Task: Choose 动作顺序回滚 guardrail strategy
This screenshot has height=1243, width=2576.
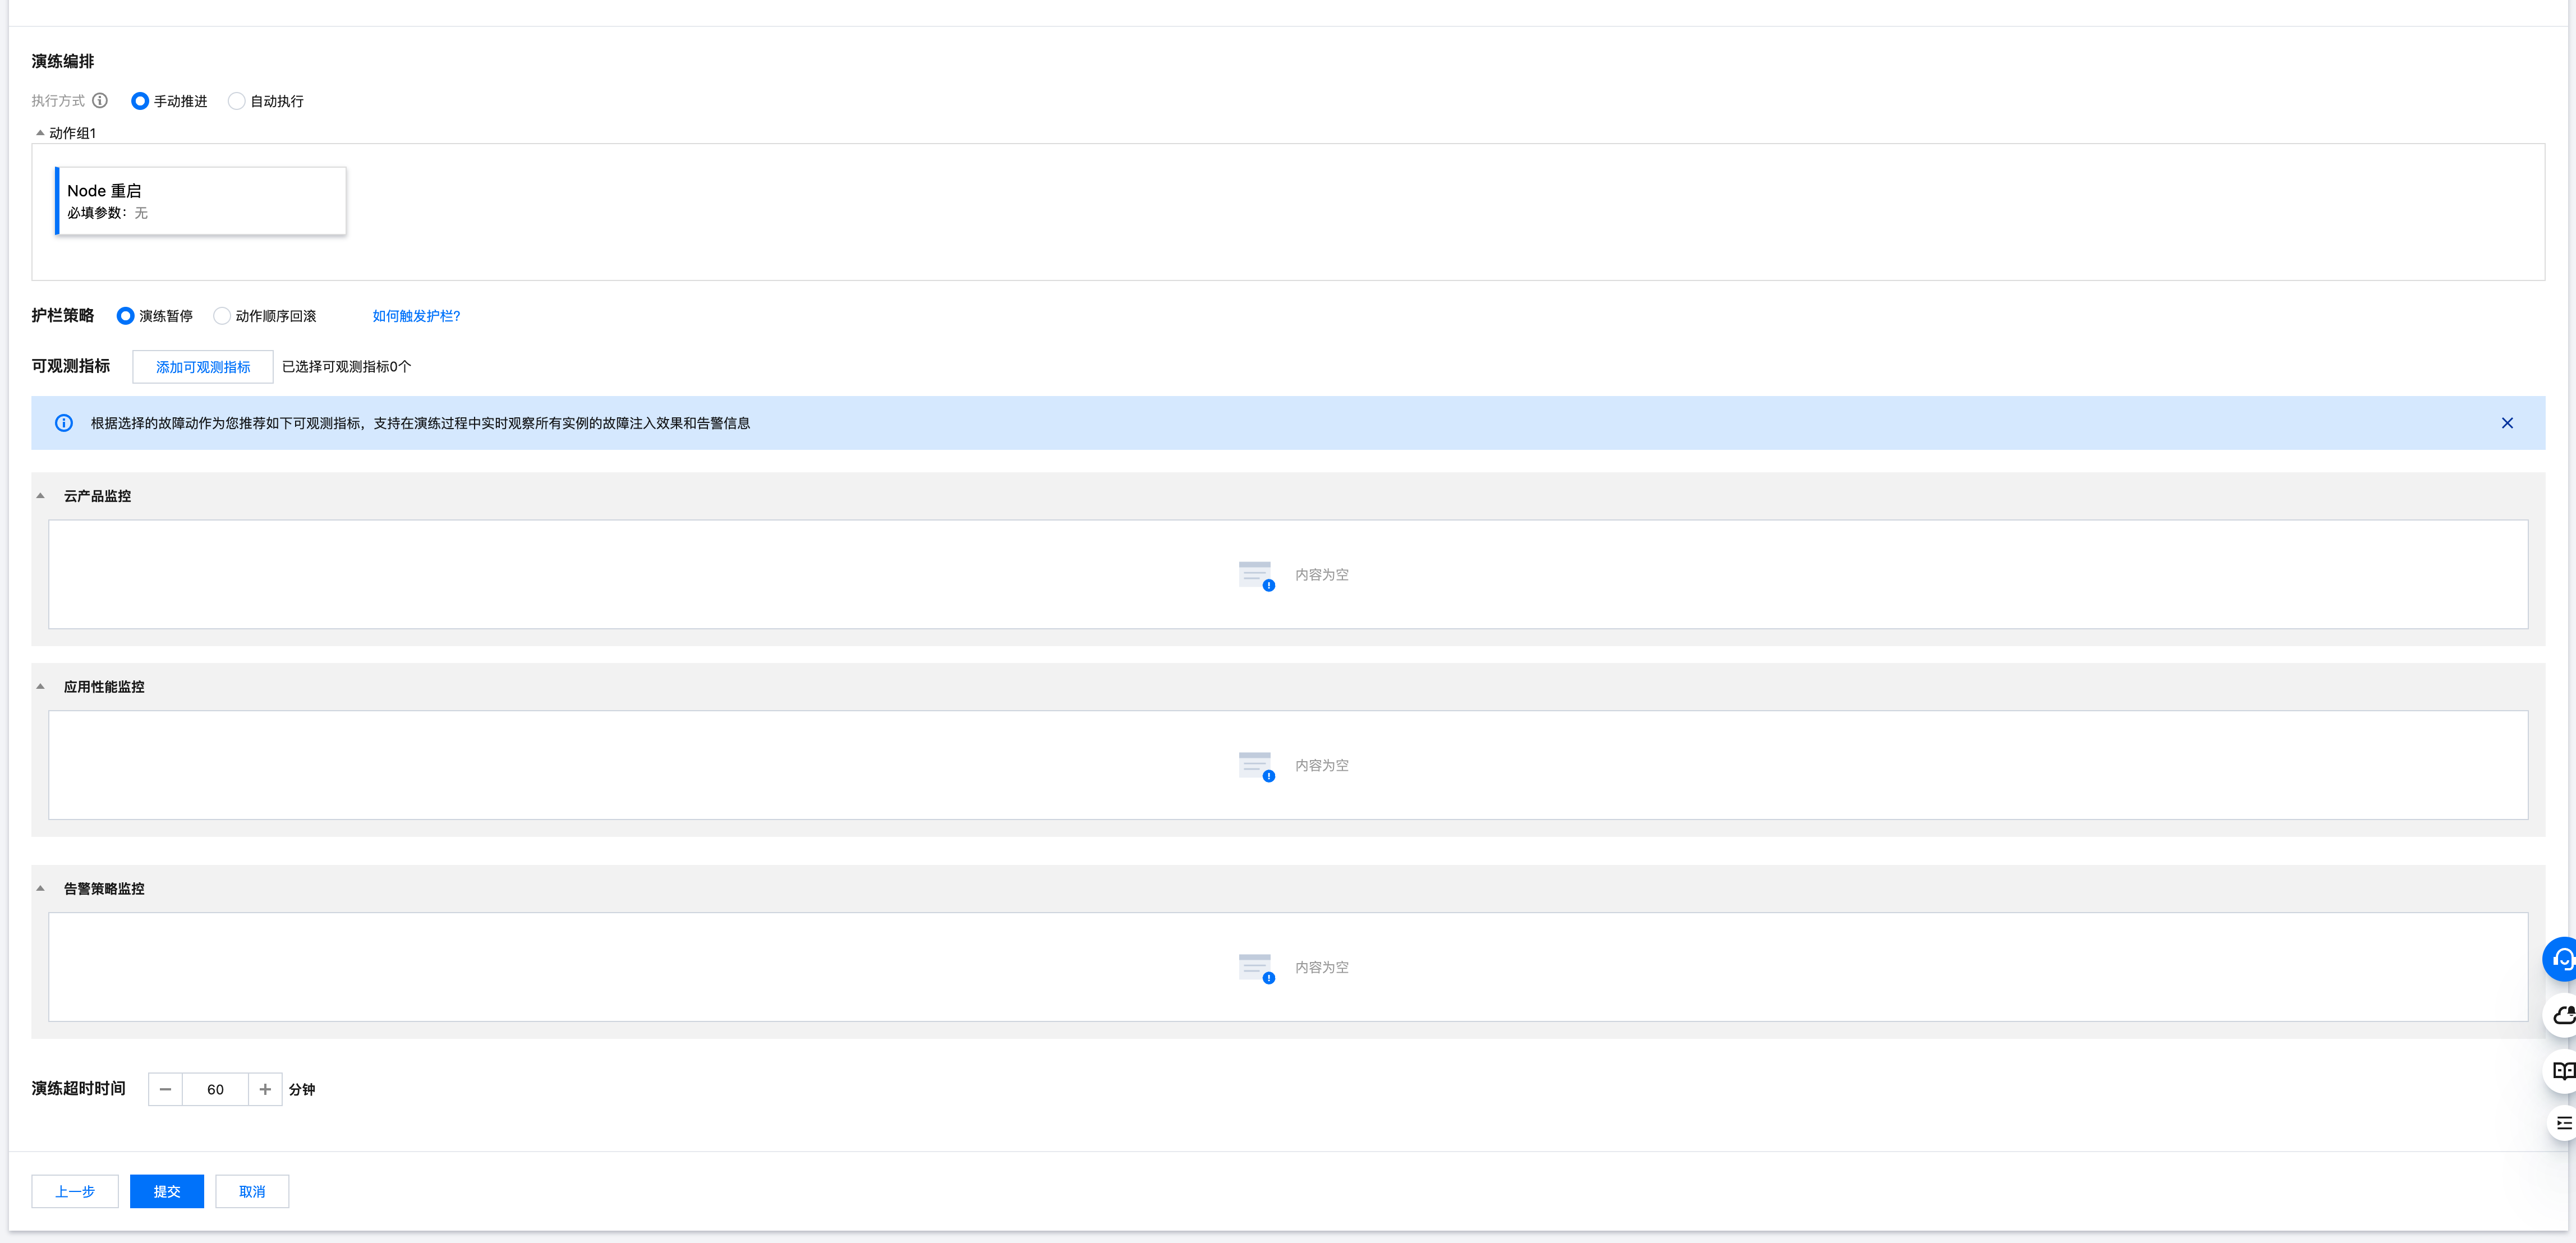Action: (x=222, y=316)
